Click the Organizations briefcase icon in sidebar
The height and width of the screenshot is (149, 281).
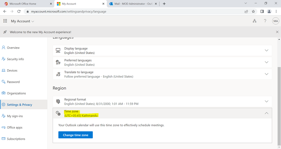[x=3, y=93]
